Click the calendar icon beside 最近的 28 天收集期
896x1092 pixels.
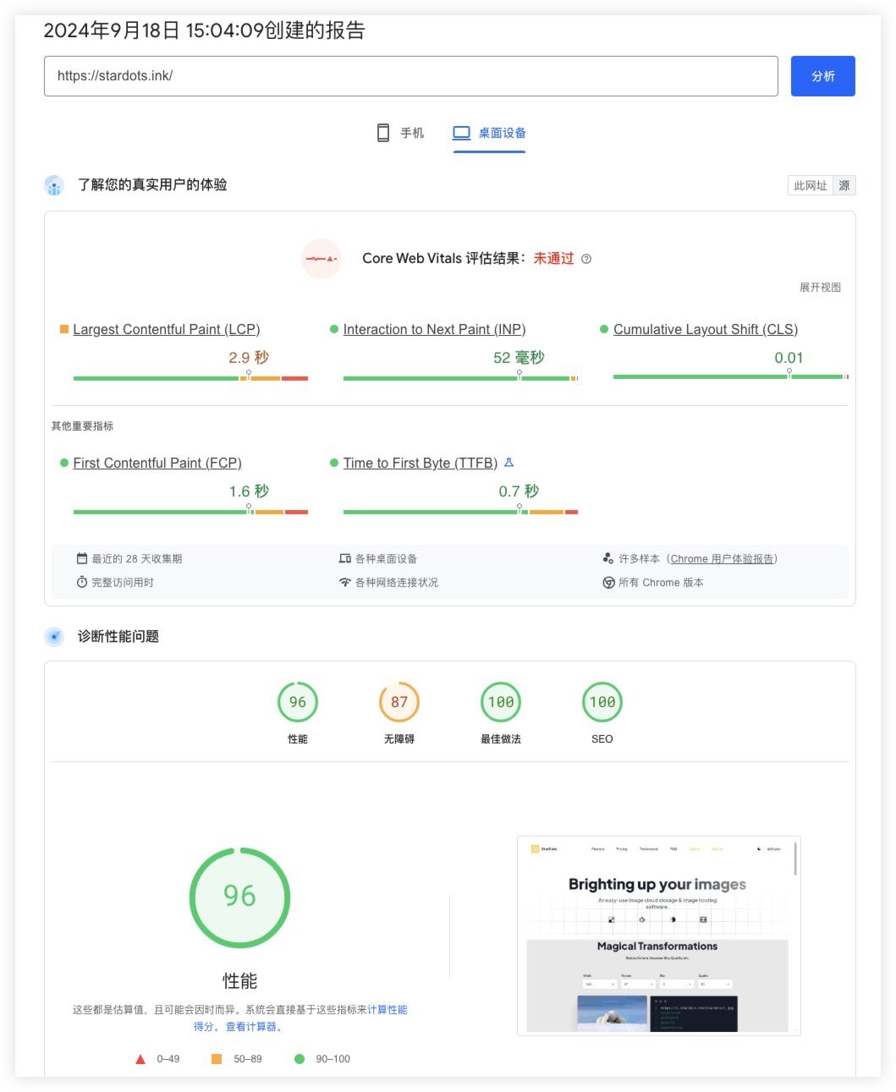point(81,558)
